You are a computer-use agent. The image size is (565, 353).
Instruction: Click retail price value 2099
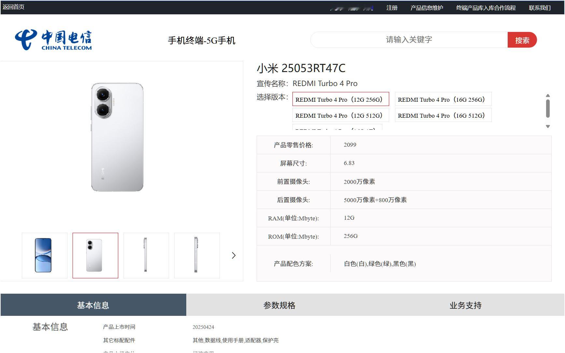click(350, 145)
